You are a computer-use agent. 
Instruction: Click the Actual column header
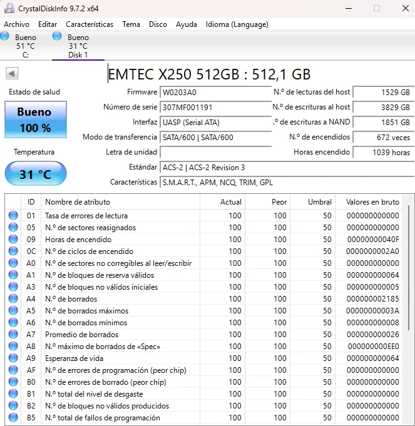point(223,202)
